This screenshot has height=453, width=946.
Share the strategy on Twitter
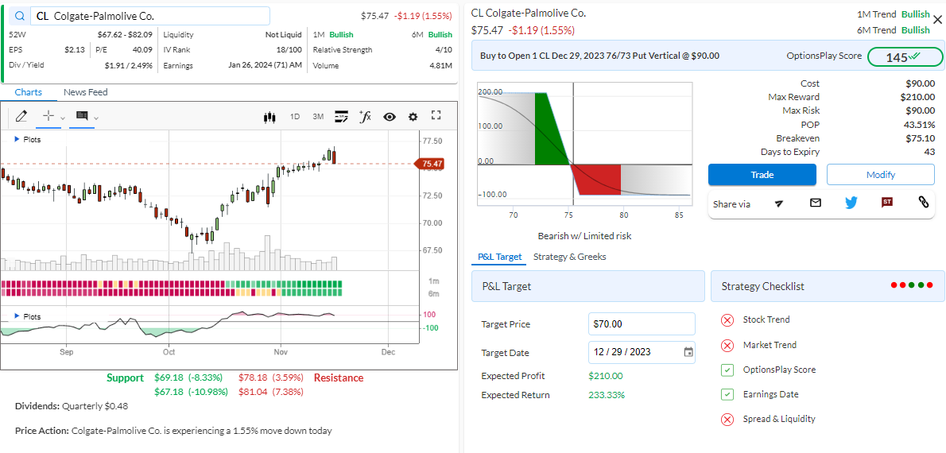click(x=851, y=203)
